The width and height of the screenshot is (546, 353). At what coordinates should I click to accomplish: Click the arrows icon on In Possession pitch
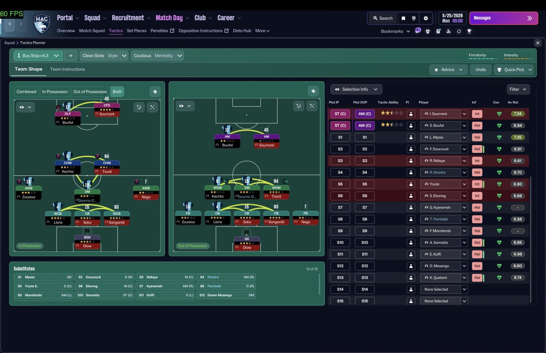(x=153, y=107)
